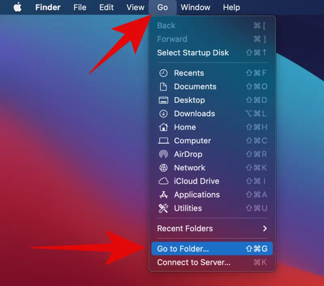Select the Network label text
This screenshot has height=286, width=324.
click(x=190, y=168)
